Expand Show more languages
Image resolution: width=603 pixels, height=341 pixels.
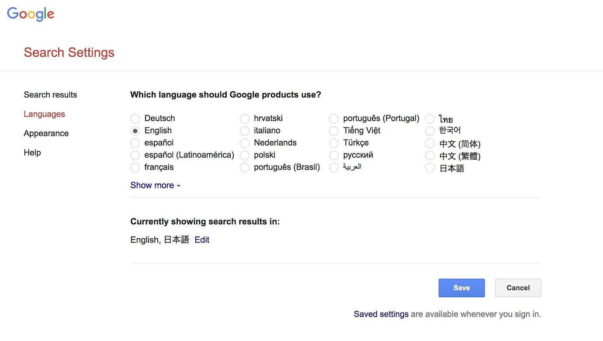click(155, 185)
